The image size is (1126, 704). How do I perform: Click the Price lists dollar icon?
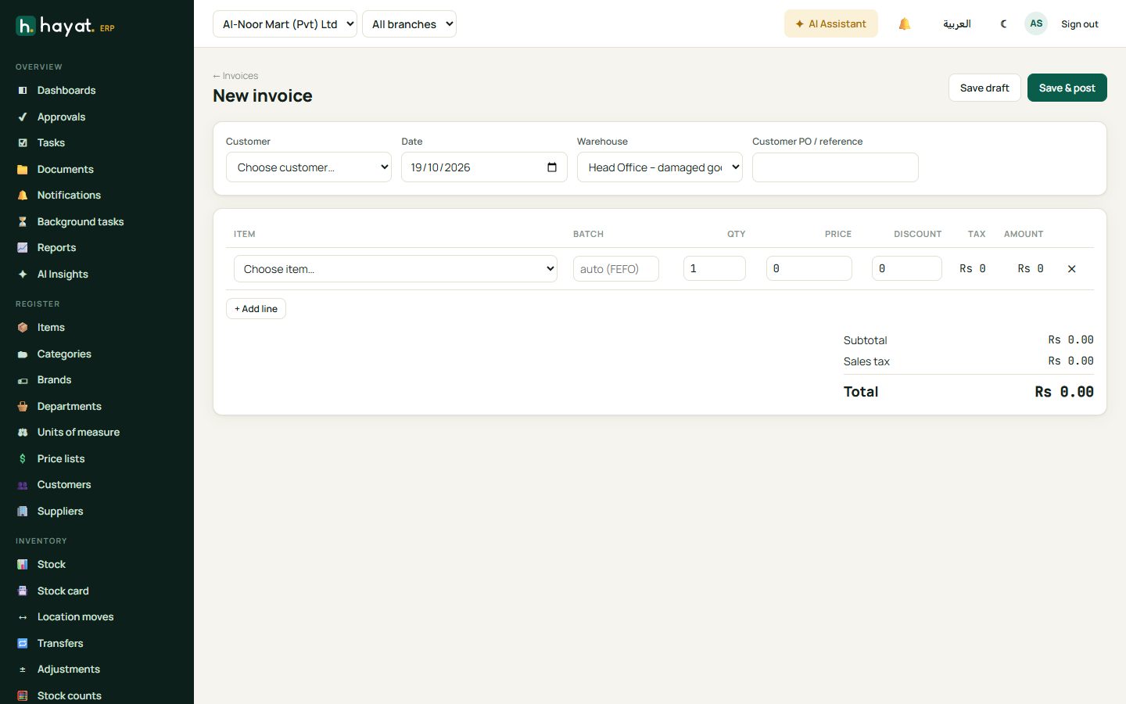pyautogui.click(x=23, y=459)
